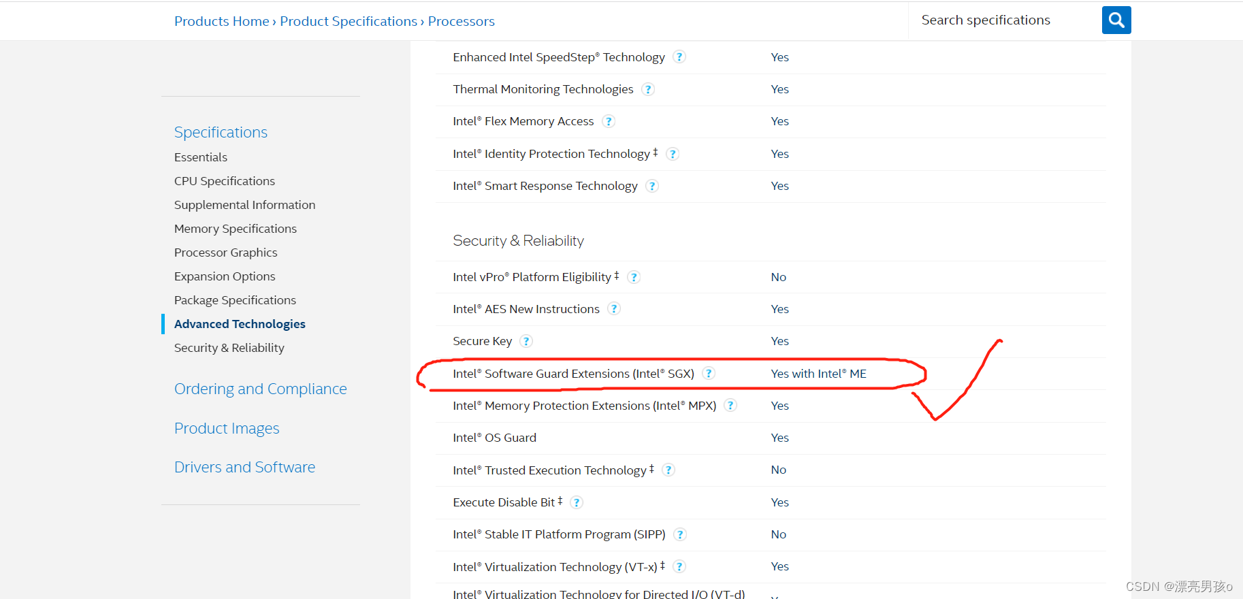This screenshot has width=1243, height=599.
Task: Open help icon for Identity Protection Technology
Action: 673,154
